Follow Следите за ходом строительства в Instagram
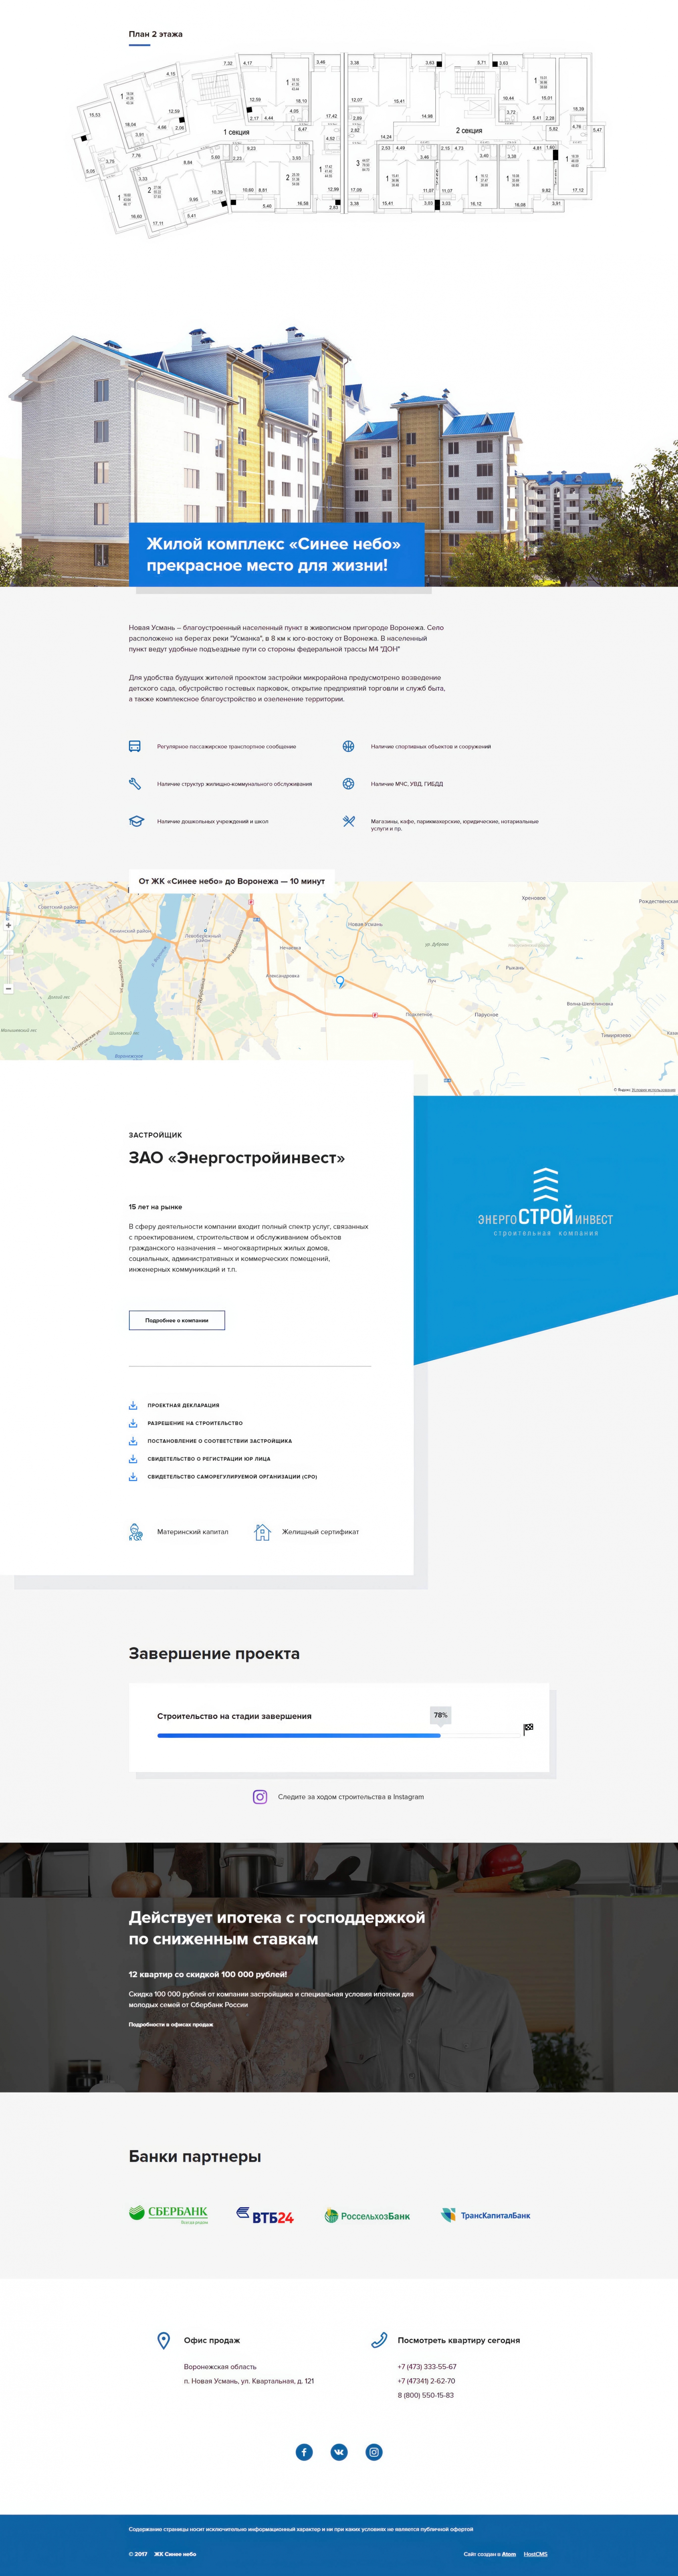 (x=351, y=1797)
